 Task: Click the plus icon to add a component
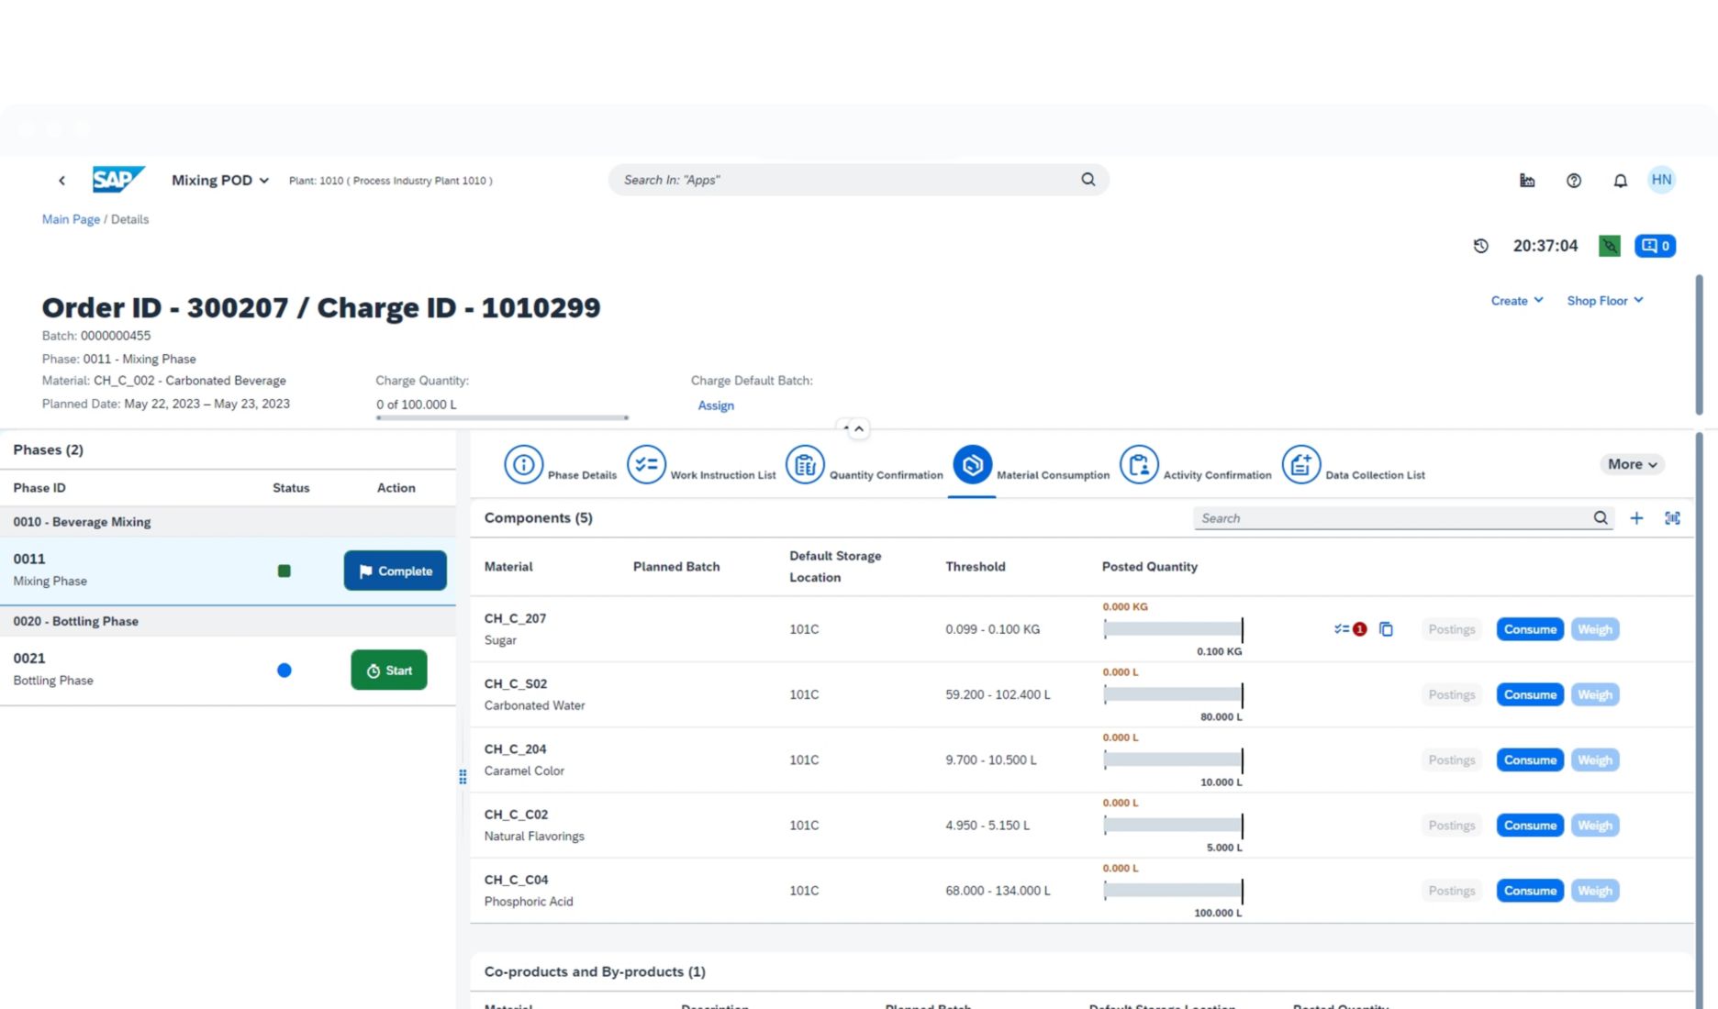coord(1636,518)
